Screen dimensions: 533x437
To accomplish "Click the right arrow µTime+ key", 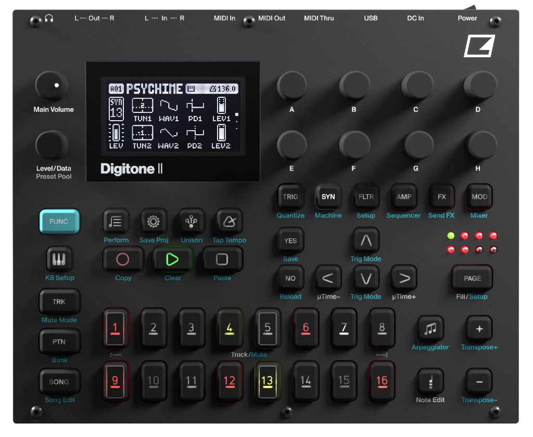I will (x=404, y=278).
